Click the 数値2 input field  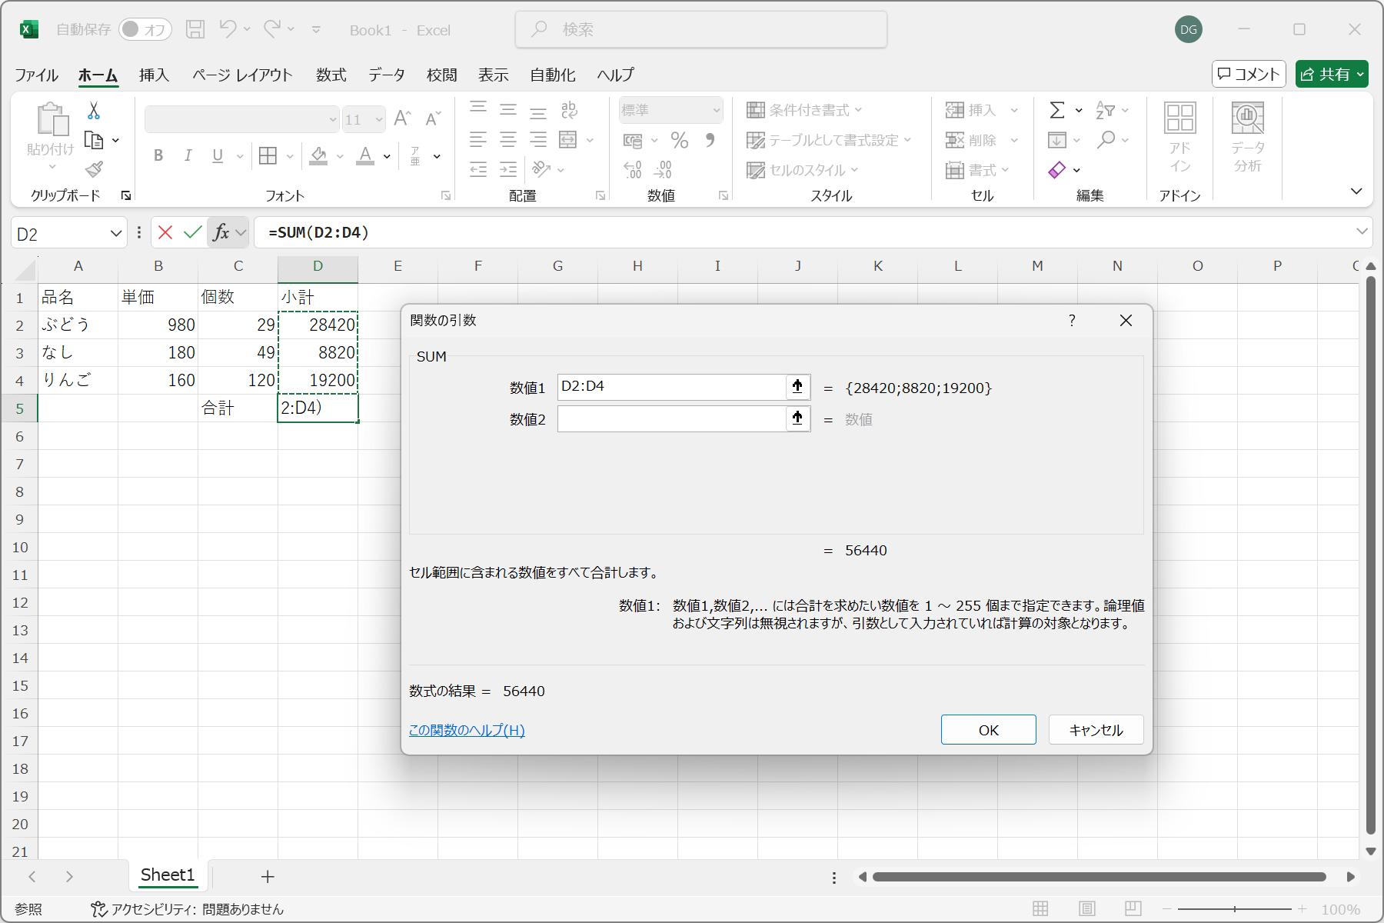pos(670,419)
